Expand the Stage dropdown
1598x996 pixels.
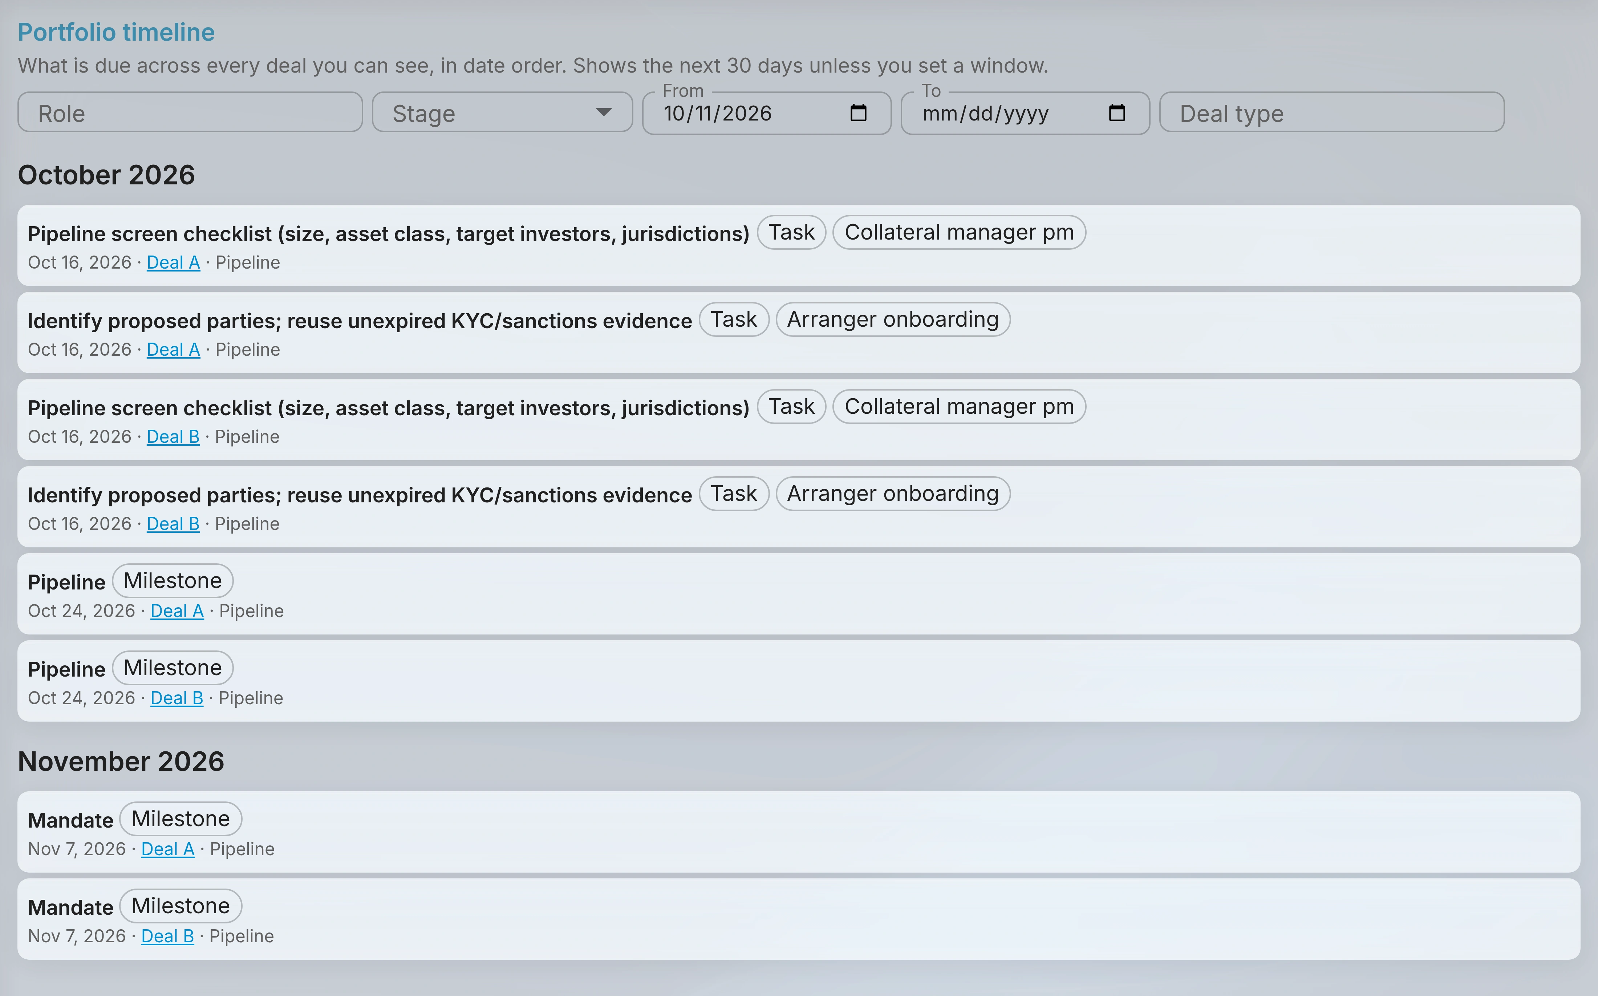(502, 113)
